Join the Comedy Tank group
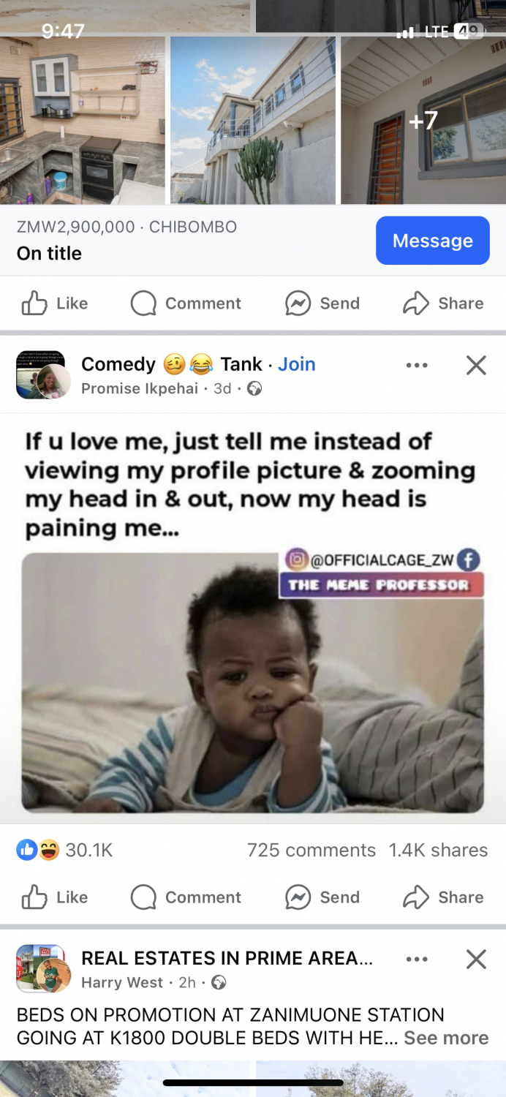 coord(297,364)
